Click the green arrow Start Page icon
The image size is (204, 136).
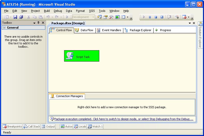coord(117,17)
